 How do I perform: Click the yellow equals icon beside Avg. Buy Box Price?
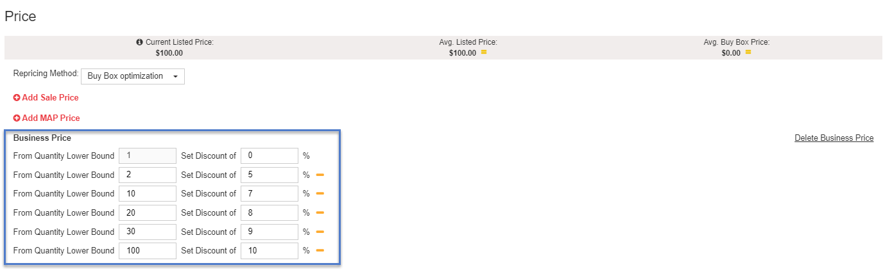click(x=748, y=52)
